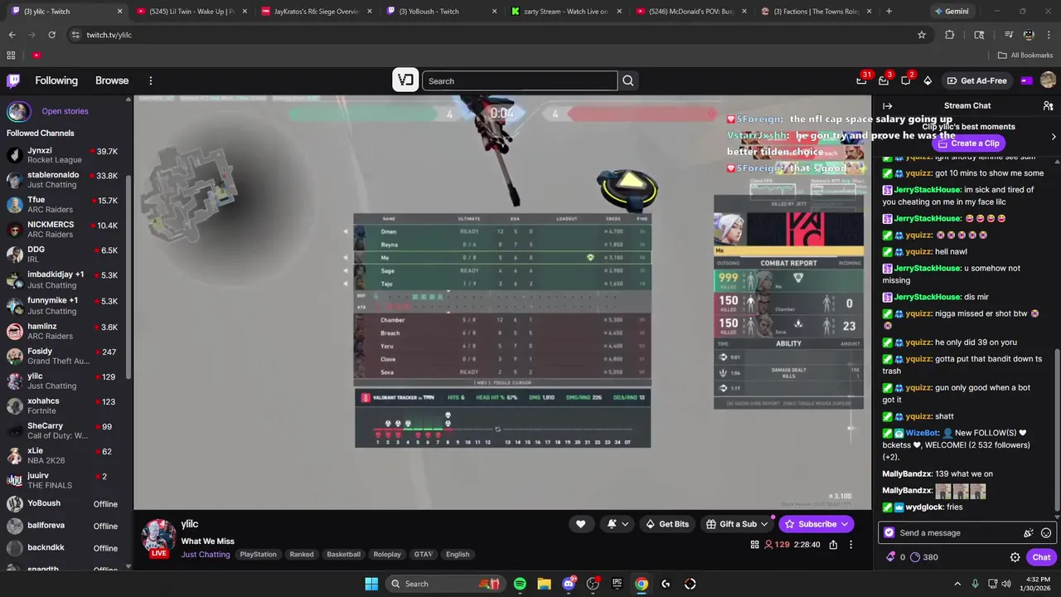
Task: Open the Just Chatting category link
Action: point(206,554)
